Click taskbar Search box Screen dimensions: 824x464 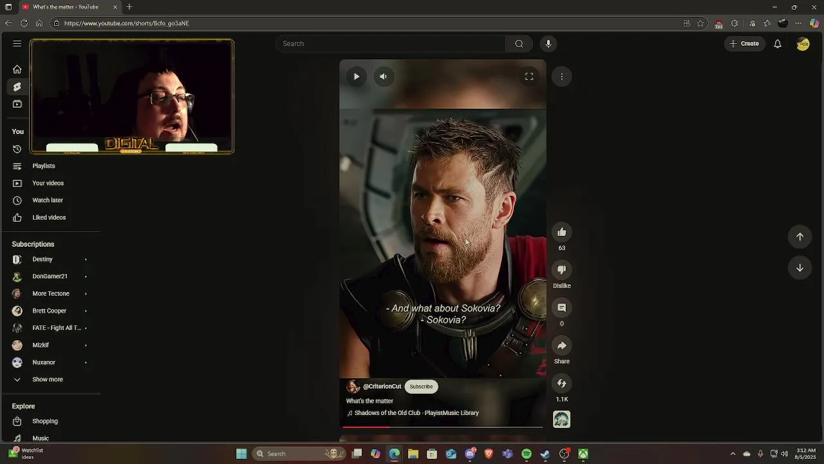pyautogui.click(x=299, y=454)
